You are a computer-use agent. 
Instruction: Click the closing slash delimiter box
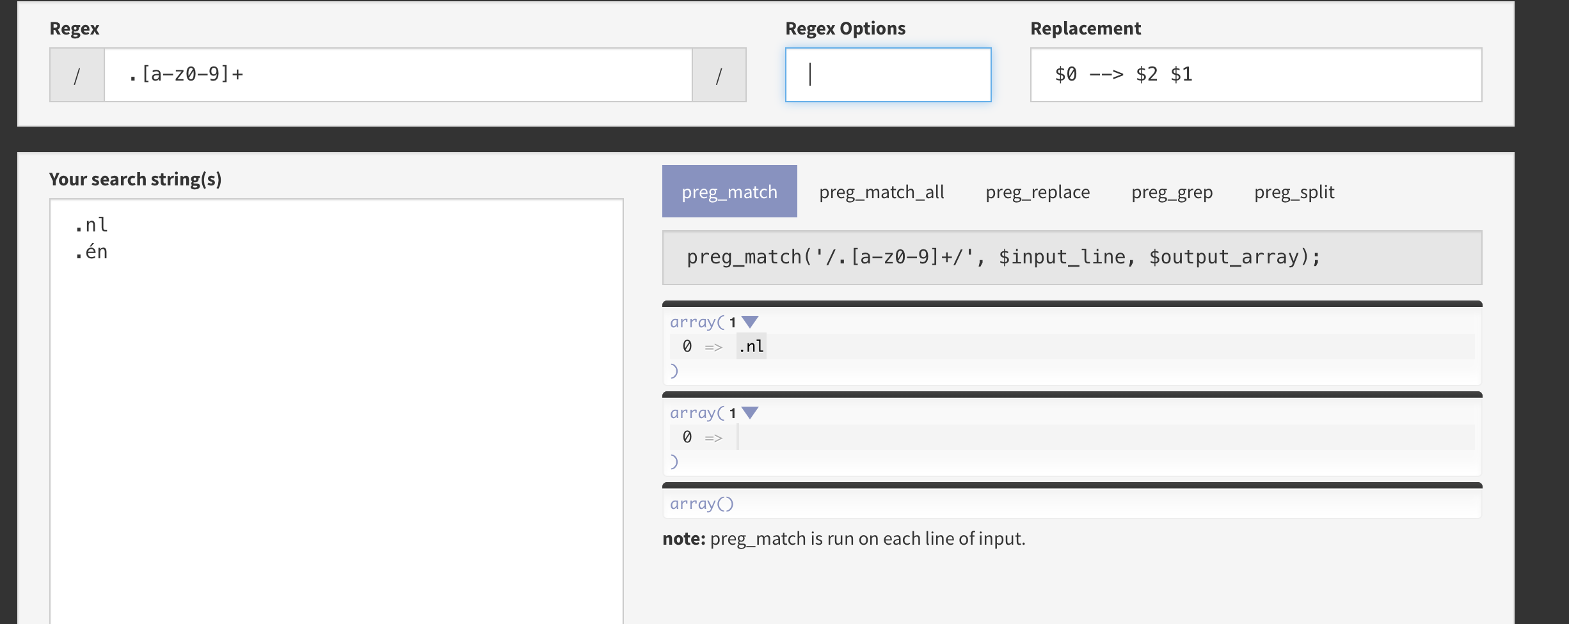[x=719, y=75]
